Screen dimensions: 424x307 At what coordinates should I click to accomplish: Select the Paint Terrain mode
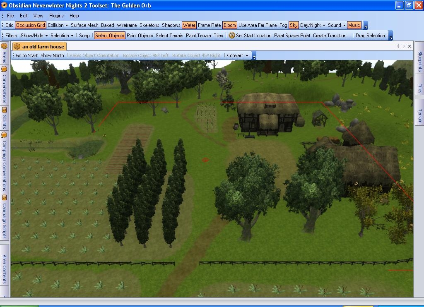(x=198, y=36)
